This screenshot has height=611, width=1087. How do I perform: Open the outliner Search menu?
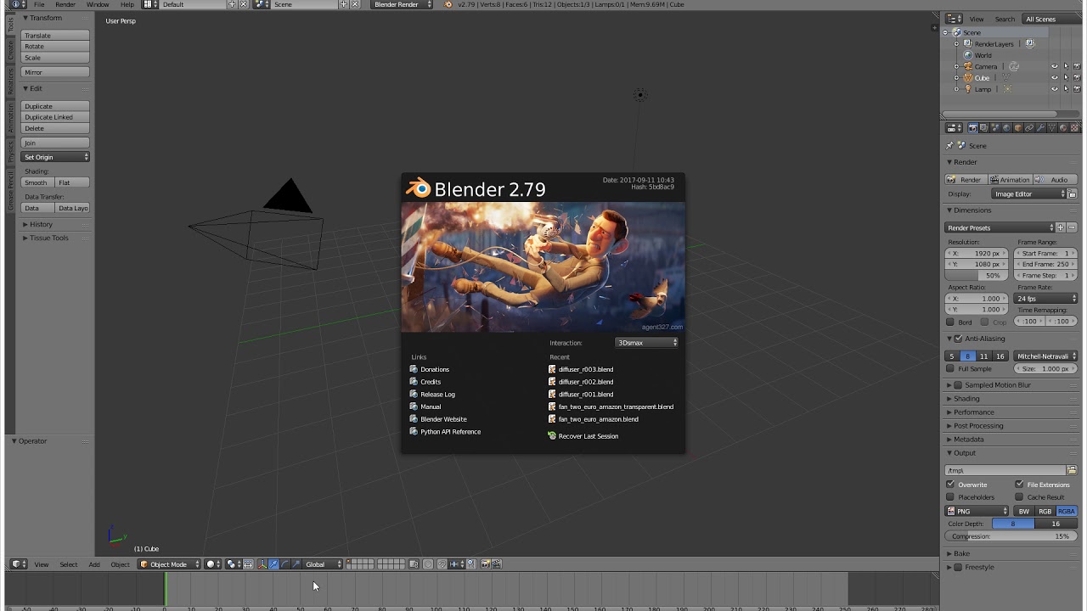[1005, 19]
